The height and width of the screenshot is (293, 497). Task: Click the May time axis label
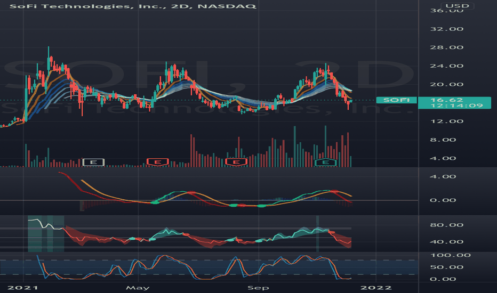coord(138,288)
